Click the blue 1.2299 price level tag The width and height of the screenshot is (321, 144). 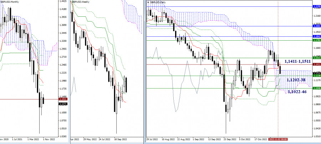pos(315,7)
